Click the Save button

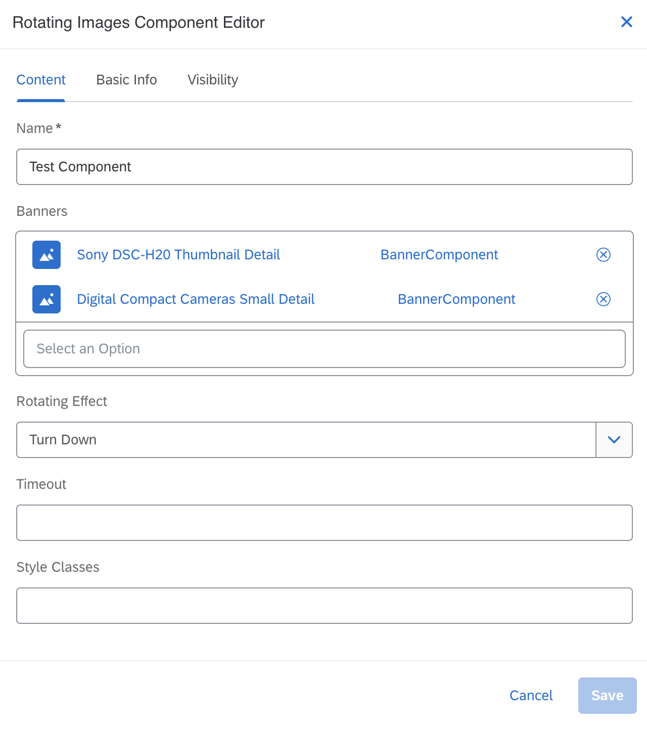[607, 695]
